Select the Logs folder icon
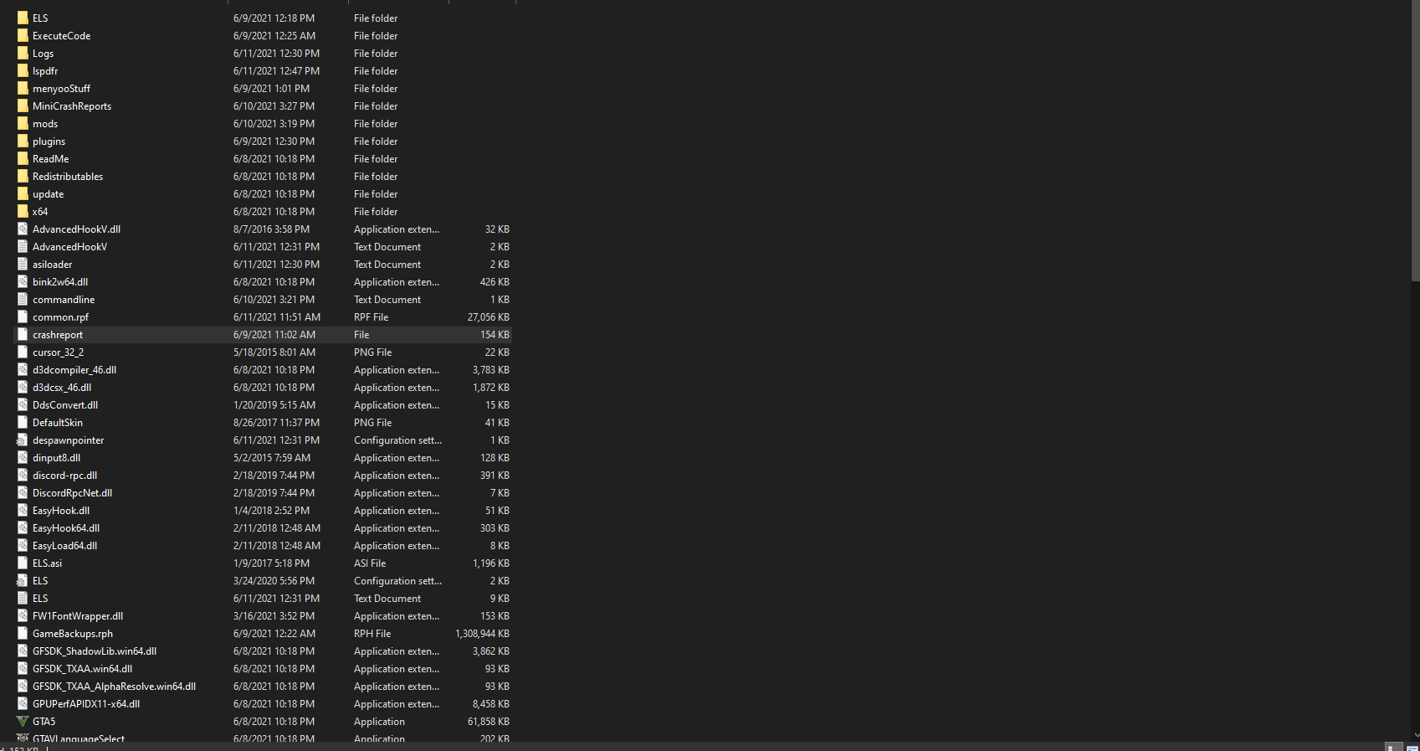The width and height of the screenshot is (1420, 751). (x=23, y=53)
